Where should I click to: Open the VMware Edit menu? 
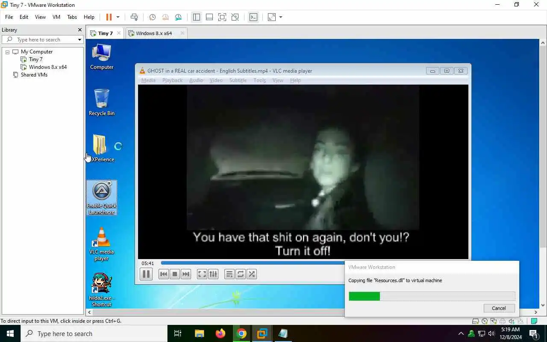[24, 17]
